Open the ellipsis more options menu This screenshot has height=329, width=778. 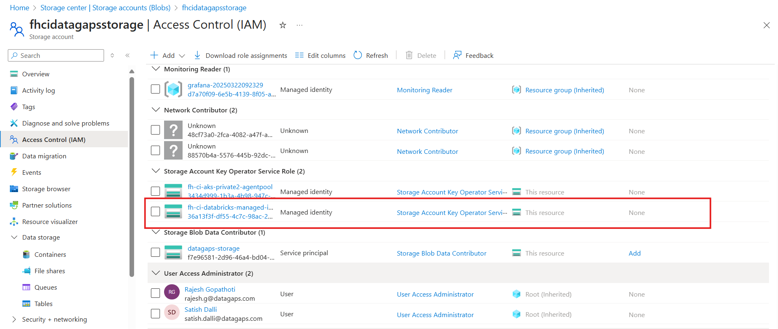pyautogui.click(x=299, y=25)
